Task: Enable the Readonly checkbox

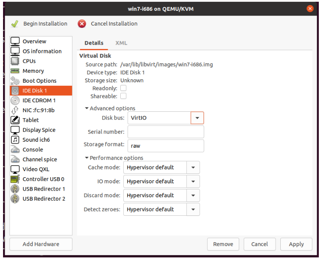Action: [123, 88]
